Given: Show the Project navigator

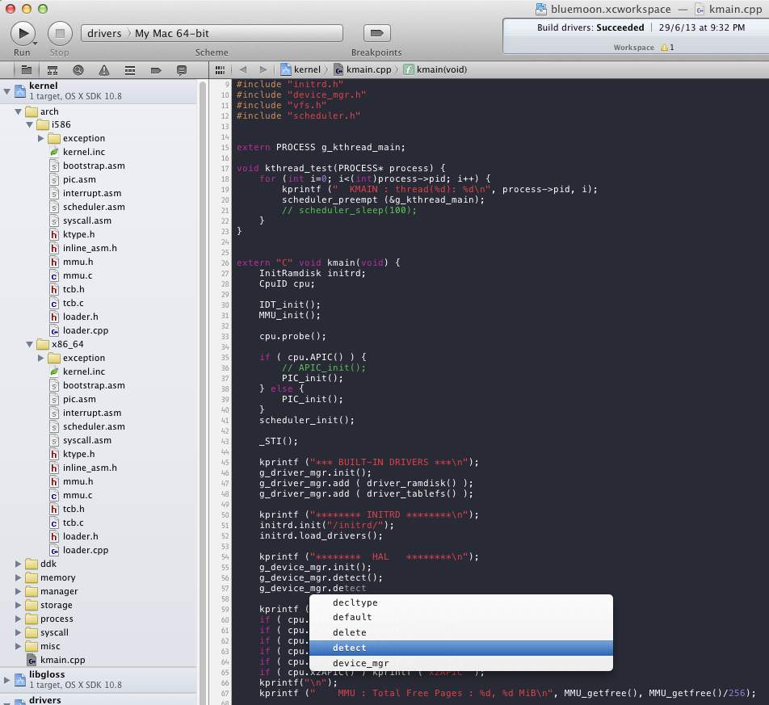Looking at the screenshot, I should click(27, 70).
